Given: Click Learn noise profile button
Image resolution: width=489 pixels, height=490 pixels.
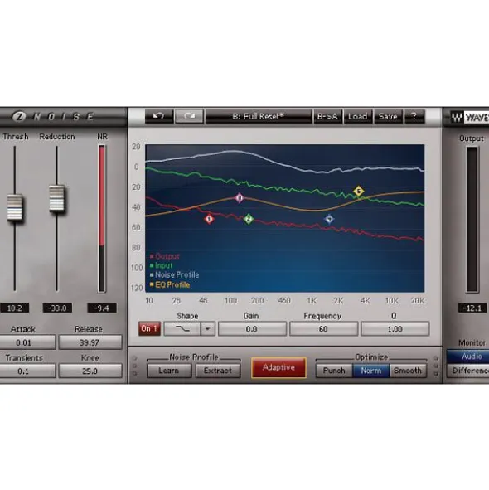Looking at the screenshot, I should tap(169, 371).
